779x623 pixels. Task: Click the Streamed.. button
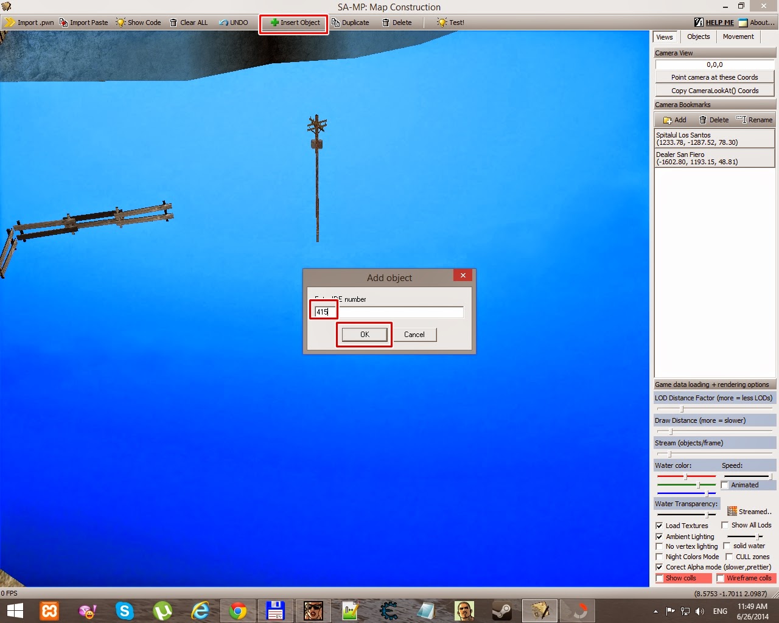tap(750, 512)
